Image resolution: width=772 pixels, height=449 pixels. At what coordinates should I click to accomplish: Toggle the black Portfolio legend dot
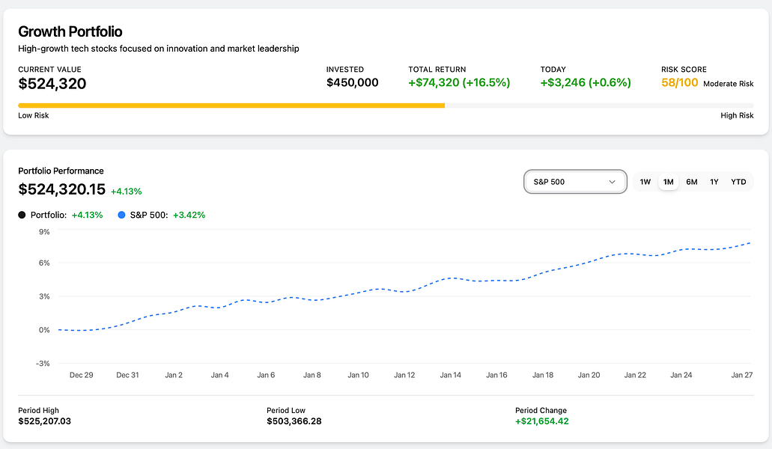22,215
